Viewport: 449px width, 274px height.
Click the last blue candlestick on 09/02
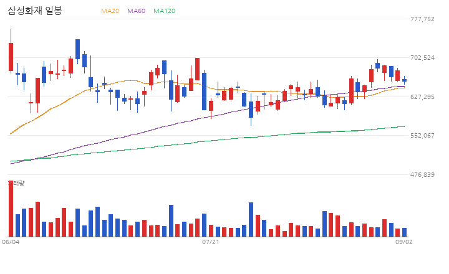click(404, 80)
